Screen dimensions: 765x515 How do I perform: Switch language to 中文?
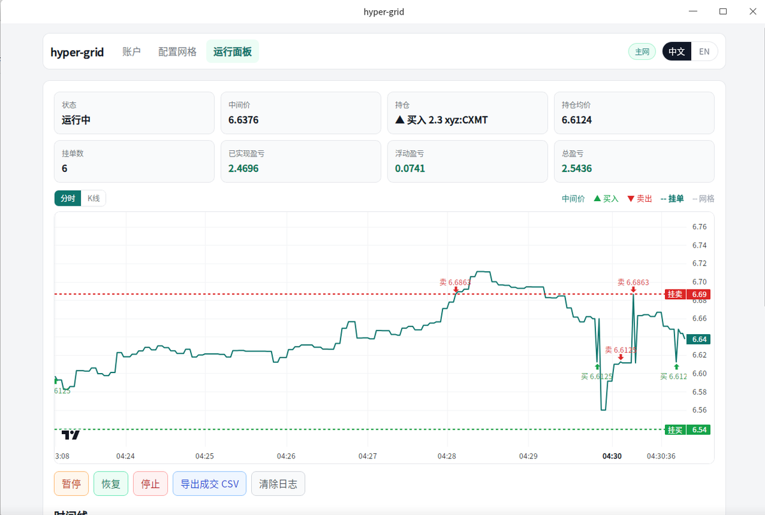(676, 52)
